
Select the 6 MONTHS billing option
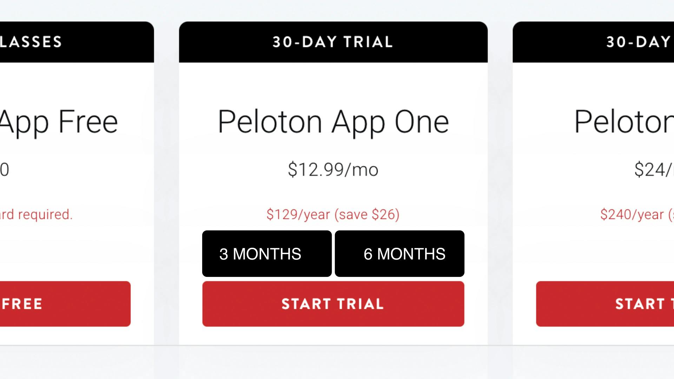pyautogui.click(x=399, y=254)
